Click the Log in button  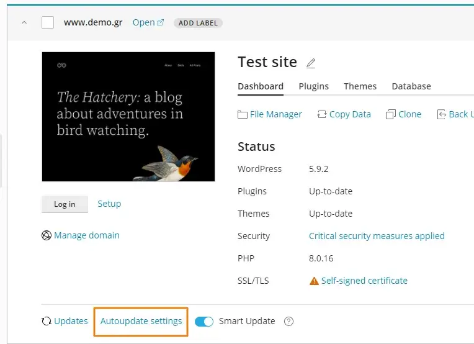pyautogui.click(x=65, y=204)
